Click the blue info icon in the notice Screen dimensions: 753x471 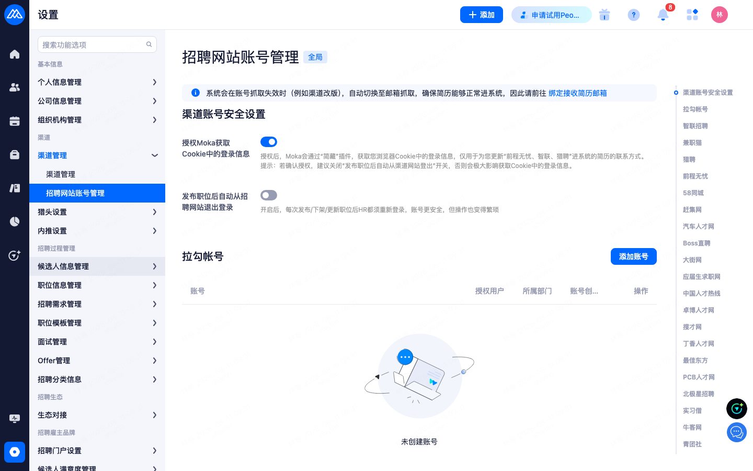pyautogui.click(x=196, y=93)
